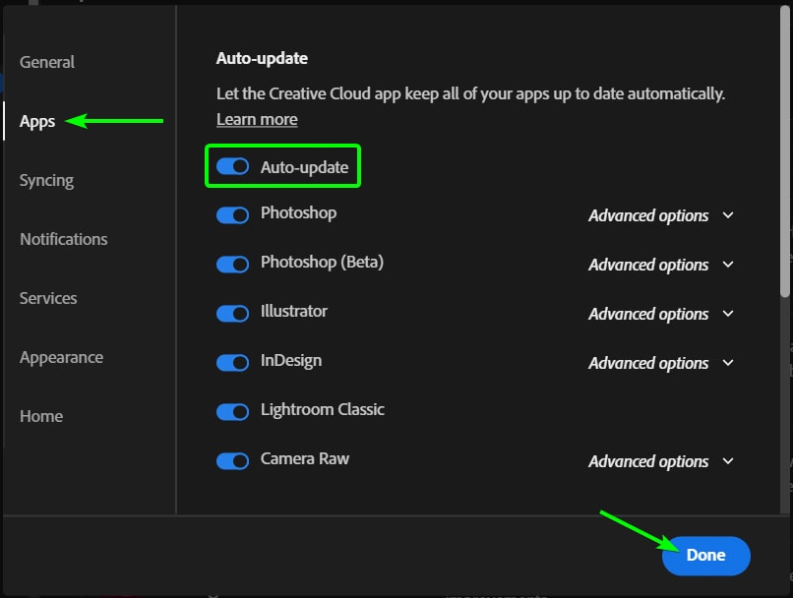Expand InDesign Advanced options
Screen dimensions: 793x598
[x=661, y=363]
